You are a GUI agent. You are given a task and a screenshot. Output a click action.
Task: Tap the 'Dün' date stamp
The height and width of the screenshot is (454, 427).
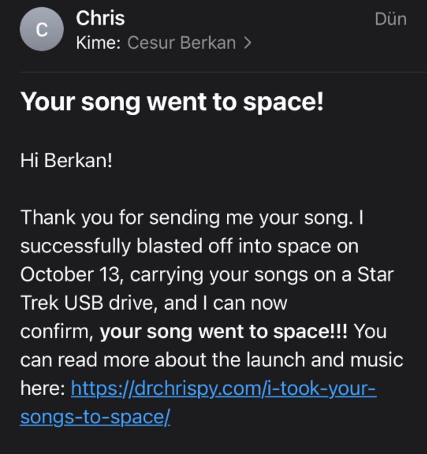tap(390, 19)
